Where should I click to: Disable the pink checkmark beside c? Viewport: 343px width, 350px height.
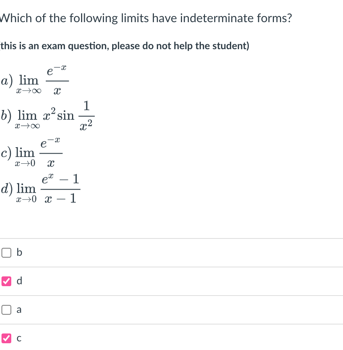pyautogui.click(x=6, y=338)
